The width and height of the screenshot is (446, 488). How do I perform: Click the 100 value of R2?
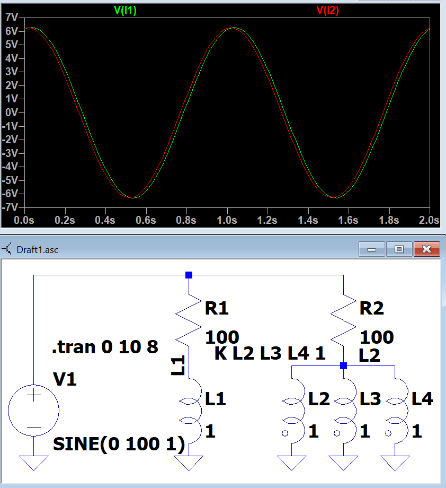377,337
